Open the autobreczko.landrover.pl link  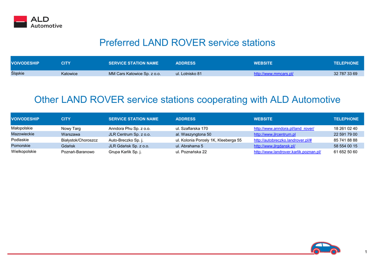[282, 140]
